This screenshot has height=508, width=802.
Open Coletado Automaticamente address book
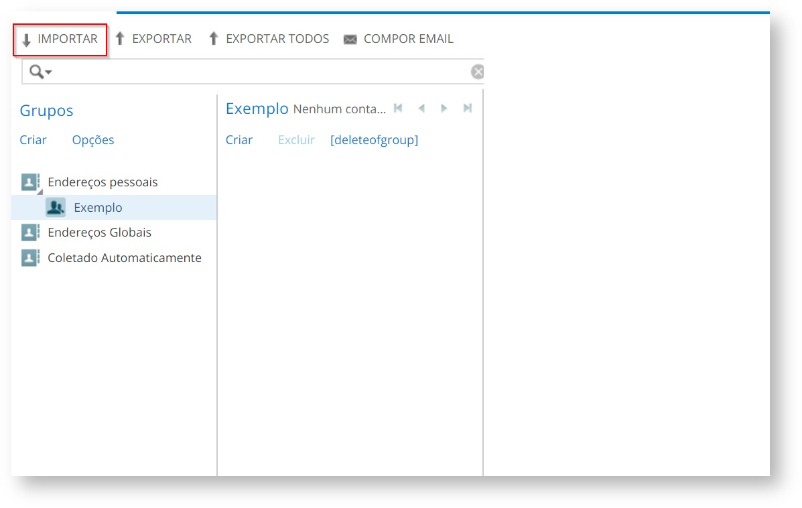click(124, 258)
